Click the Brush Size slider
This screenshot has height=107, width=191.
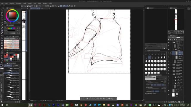pos(153,82)
